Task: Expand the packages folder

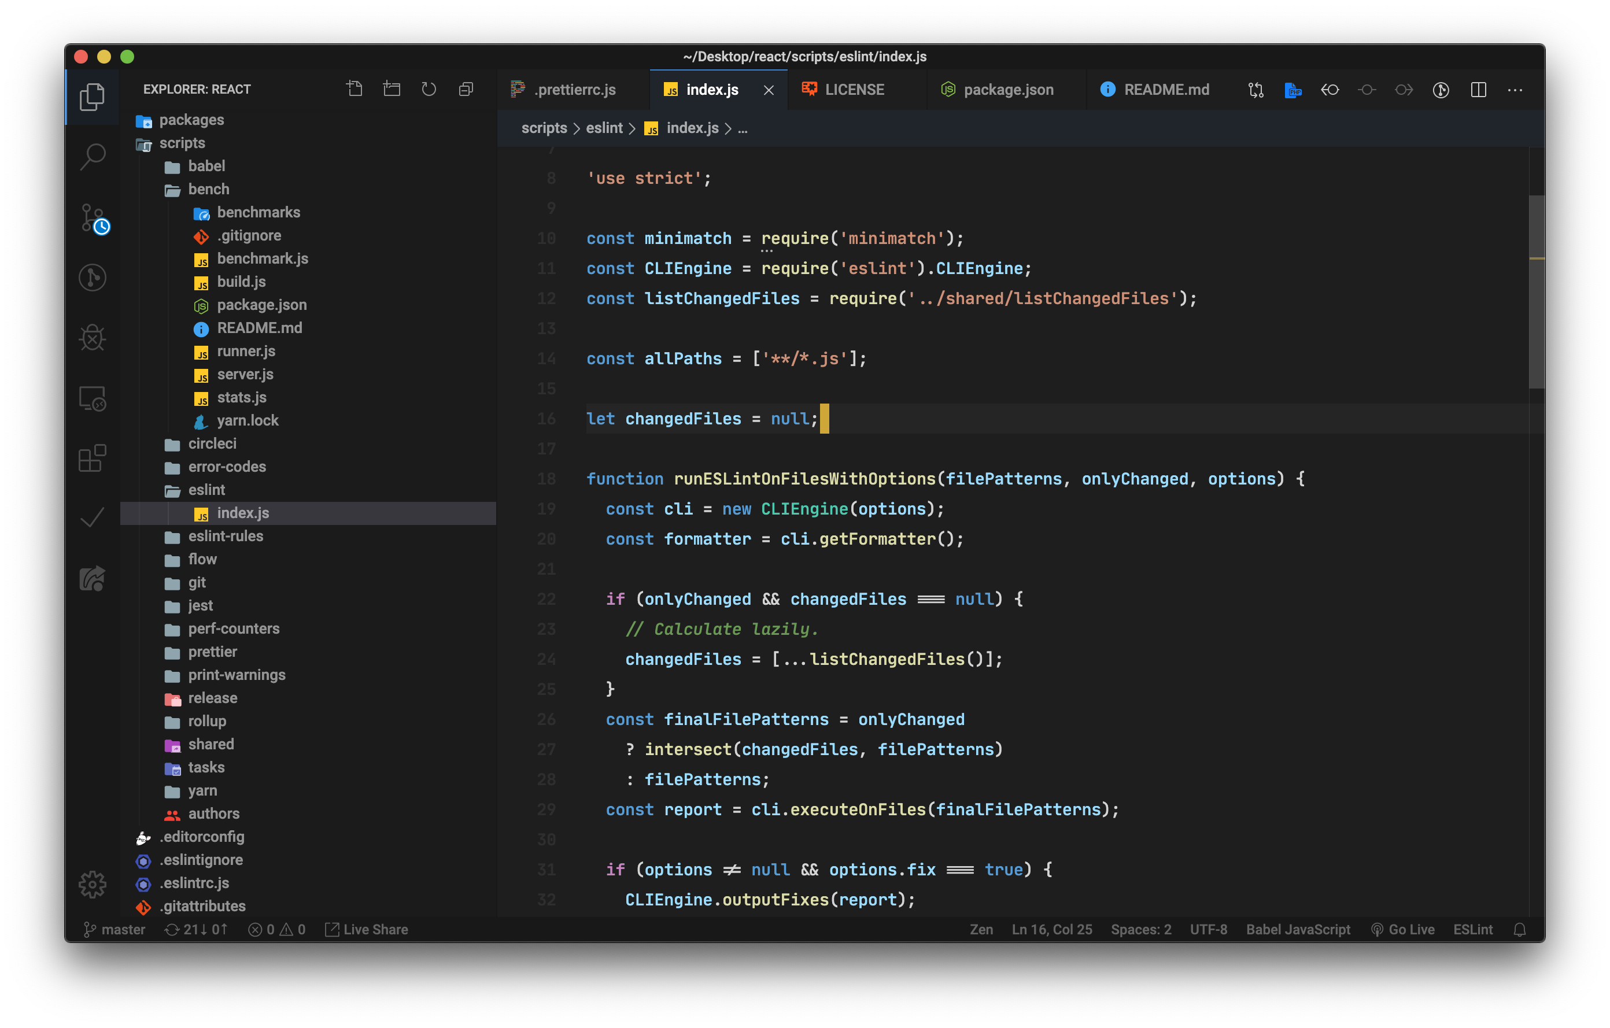Action: 191,120
